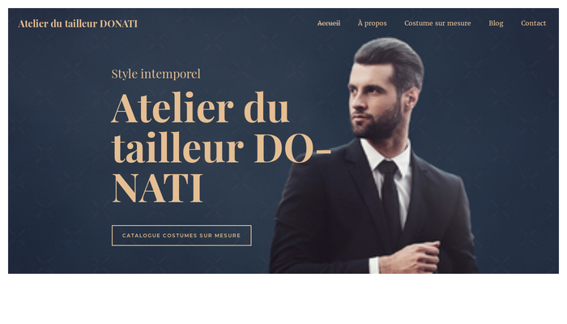Image resolution: width=567 pixels, height=324 pixels.
Task: Select the Style intemporel subtitle text
Action: point(156,74)
